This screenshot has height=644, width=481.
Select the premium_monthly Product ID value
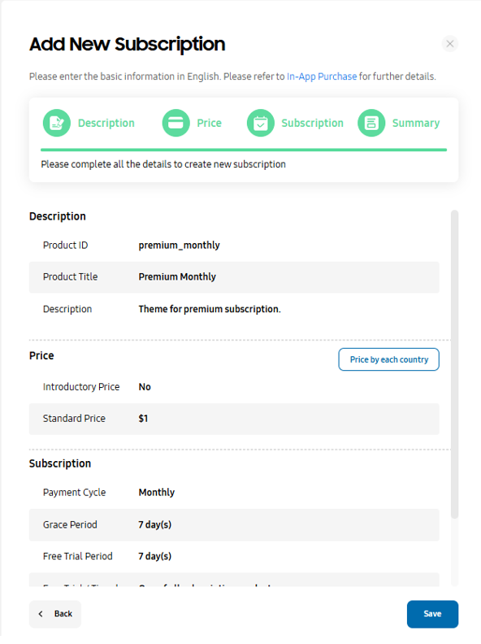pyautogui.click(x=179, y=246)
